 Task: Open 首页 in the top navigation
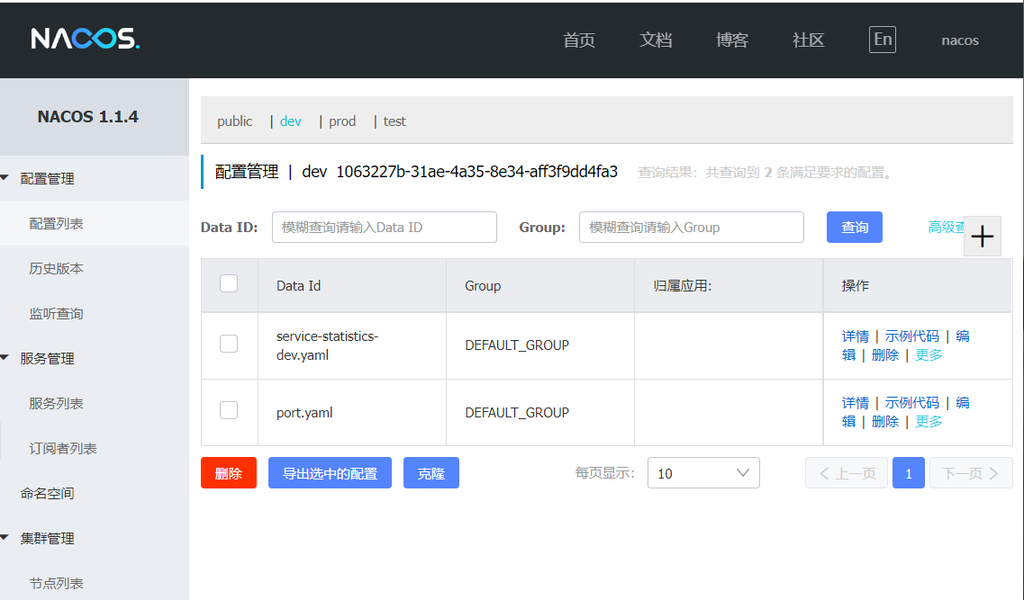pos(579,40)
